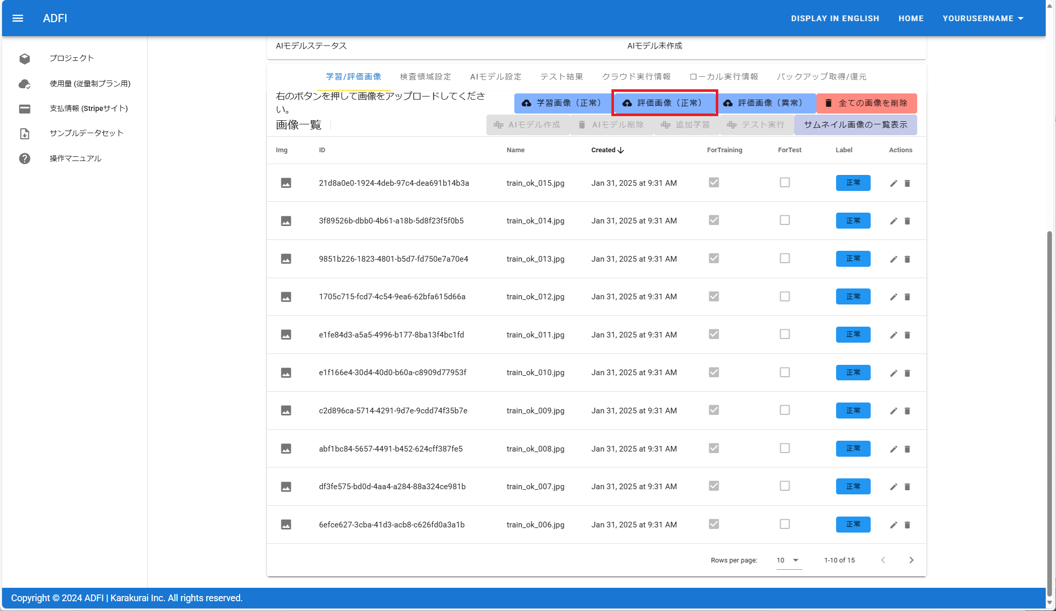Open the テスト結果 tab
The width and height of the screenshot is (1056, 611).
[561, 77]
